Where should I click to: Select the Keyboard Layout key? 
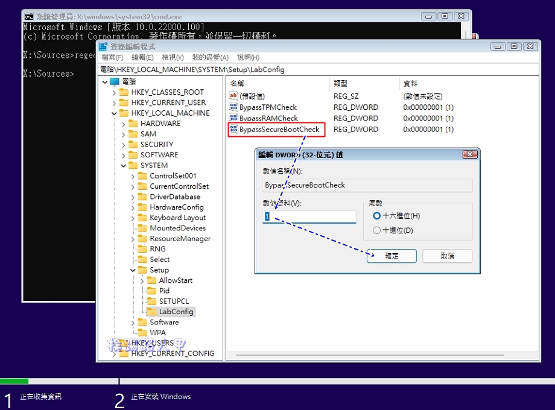coord(178,218)
